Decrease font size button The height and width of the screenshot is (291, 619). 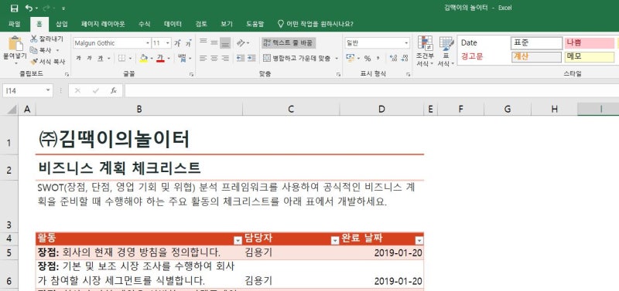188,43
